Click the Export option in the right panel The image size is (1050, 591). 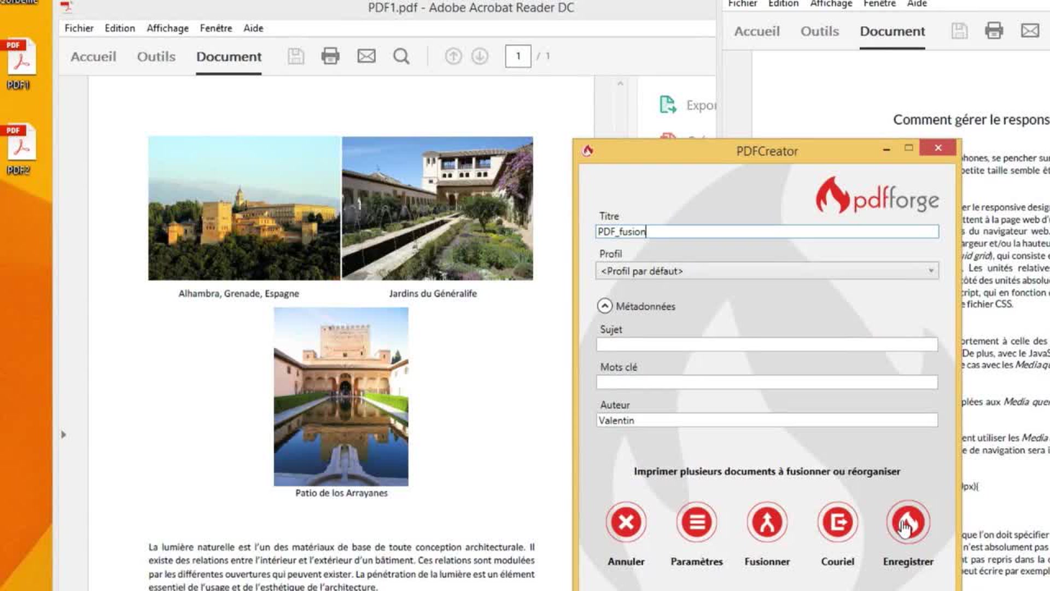pyautogui.click(x=690, y=105)
